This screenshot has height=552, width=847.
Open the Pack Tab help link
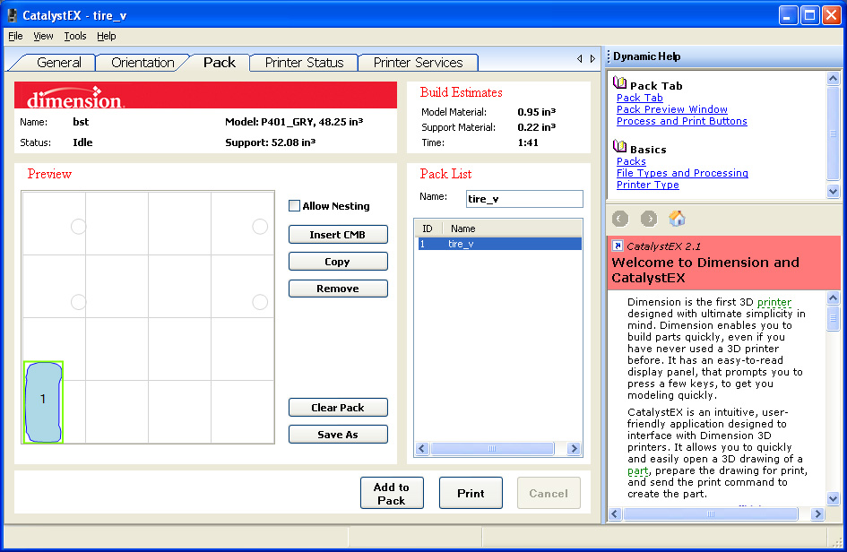coord(640,98)
